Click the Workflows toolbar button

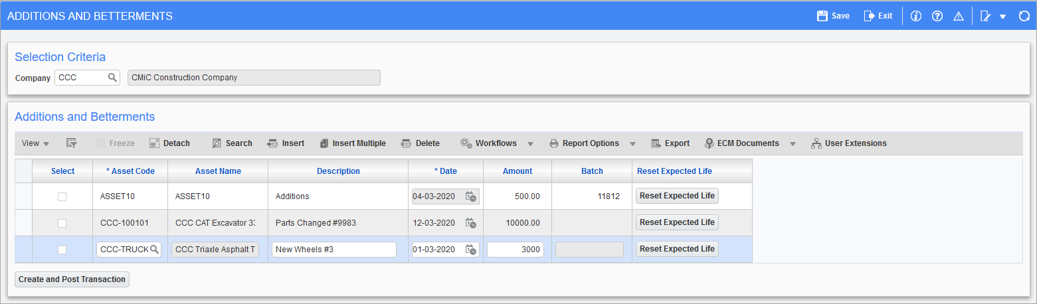[488, 143]
